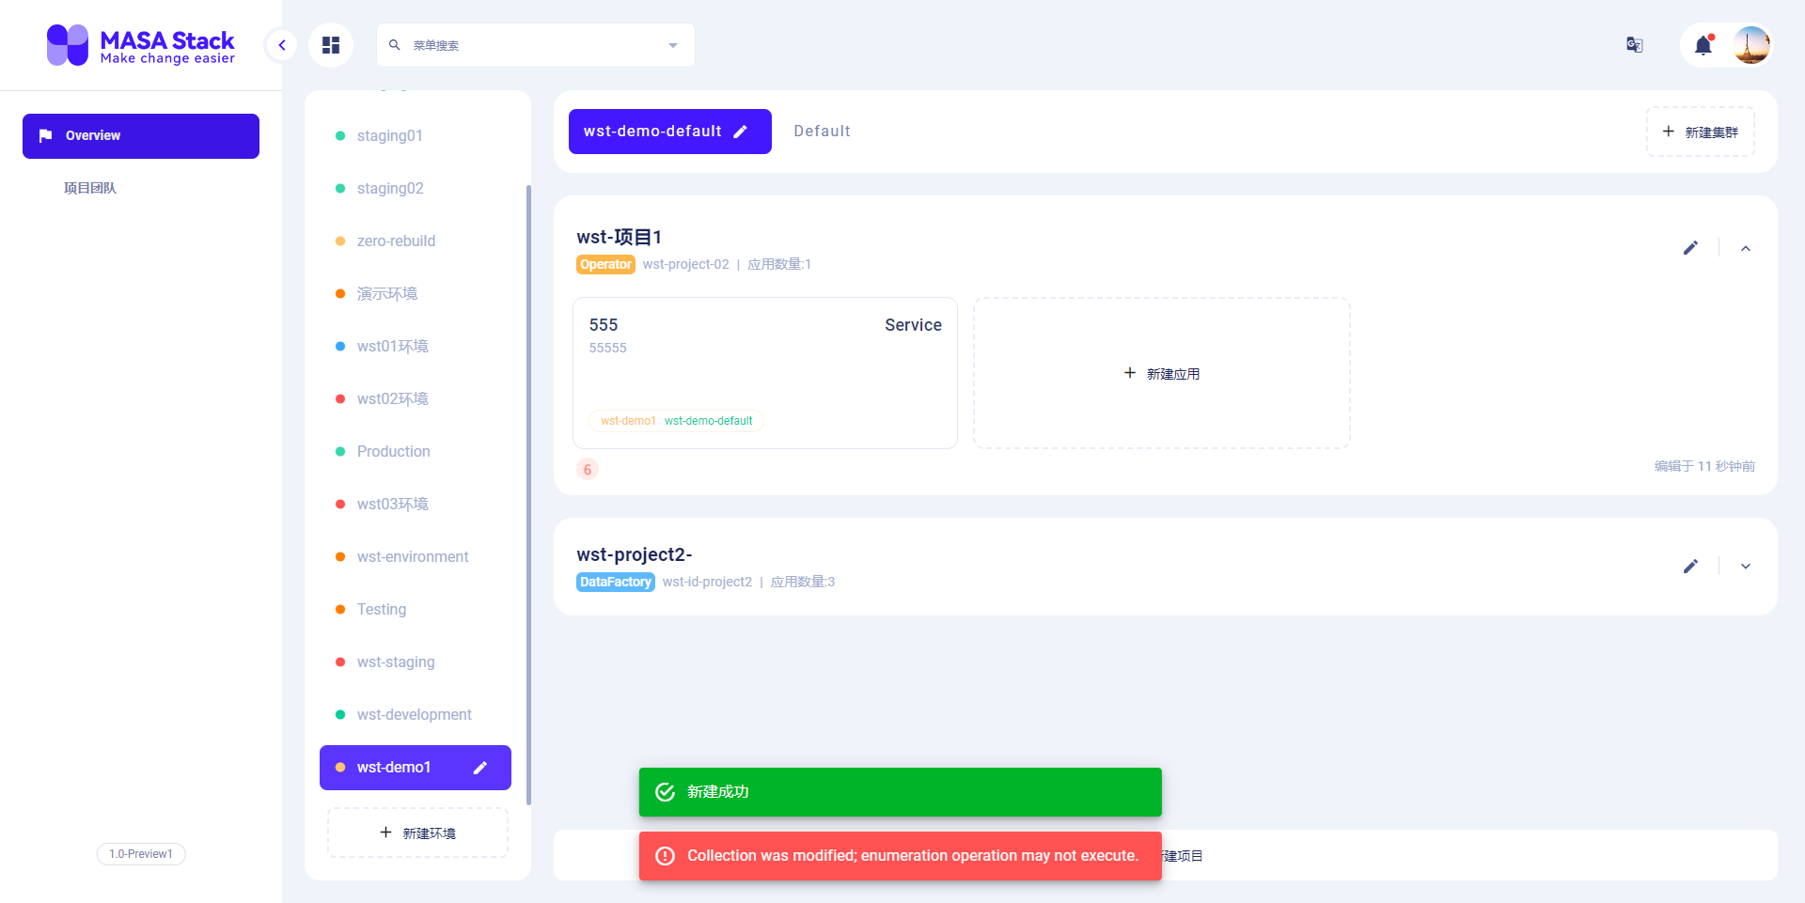Select Overview in the left sidebar
The image size is (1805, 903).
tap(140, 135)
